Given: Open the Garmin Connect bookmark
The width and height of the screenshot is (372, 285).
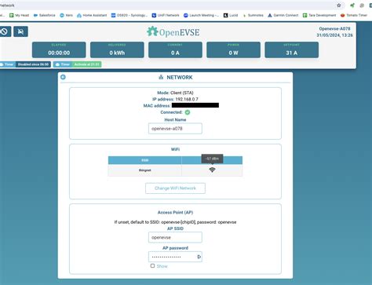Looking at the screenshot, I should [283, 15].
